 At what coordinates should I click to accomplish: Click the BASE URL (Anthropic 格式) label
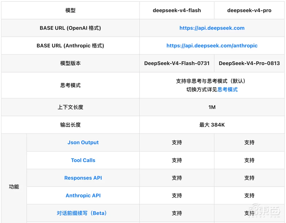70,46
